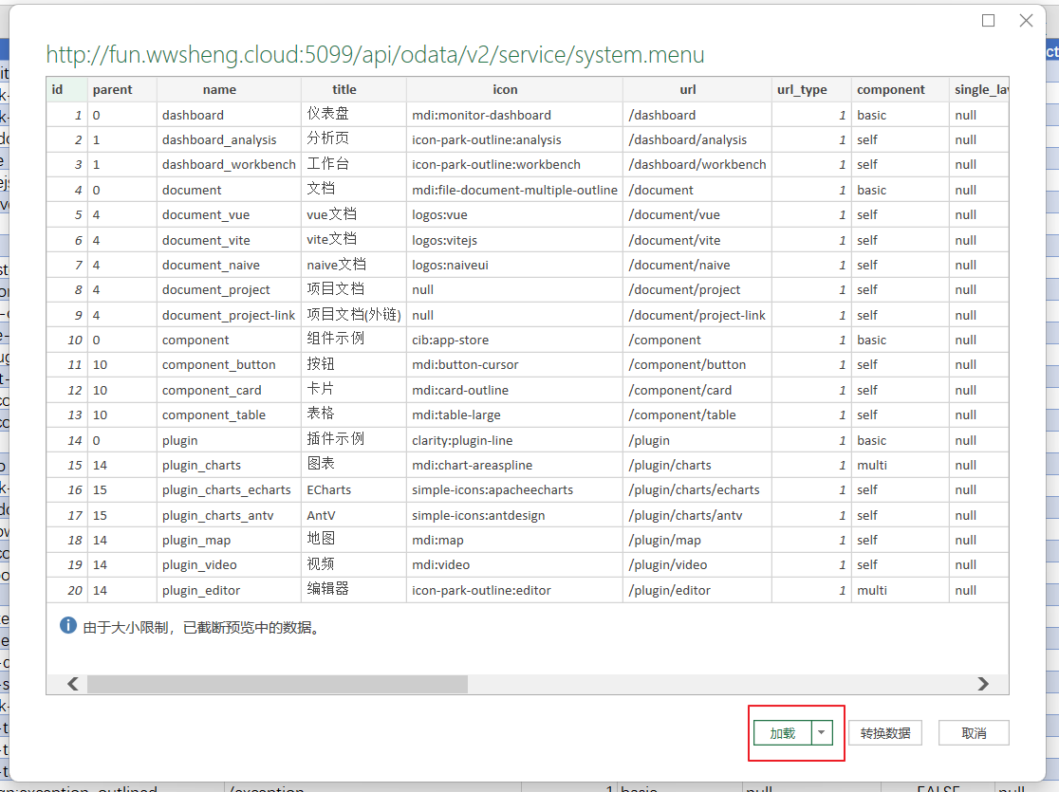This screenshot has width=1059, height=792.
Task: Click the horizontal scrollbar thumb
Action: [277, 684]
